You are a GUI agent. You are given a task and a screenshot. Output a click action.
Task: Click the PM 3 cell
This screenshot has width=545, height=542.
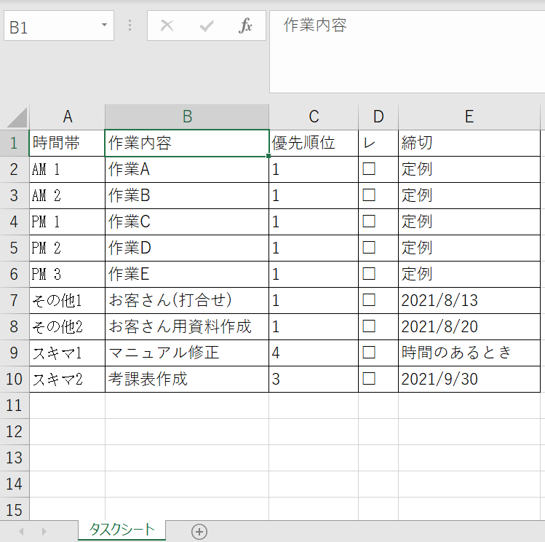67,274
